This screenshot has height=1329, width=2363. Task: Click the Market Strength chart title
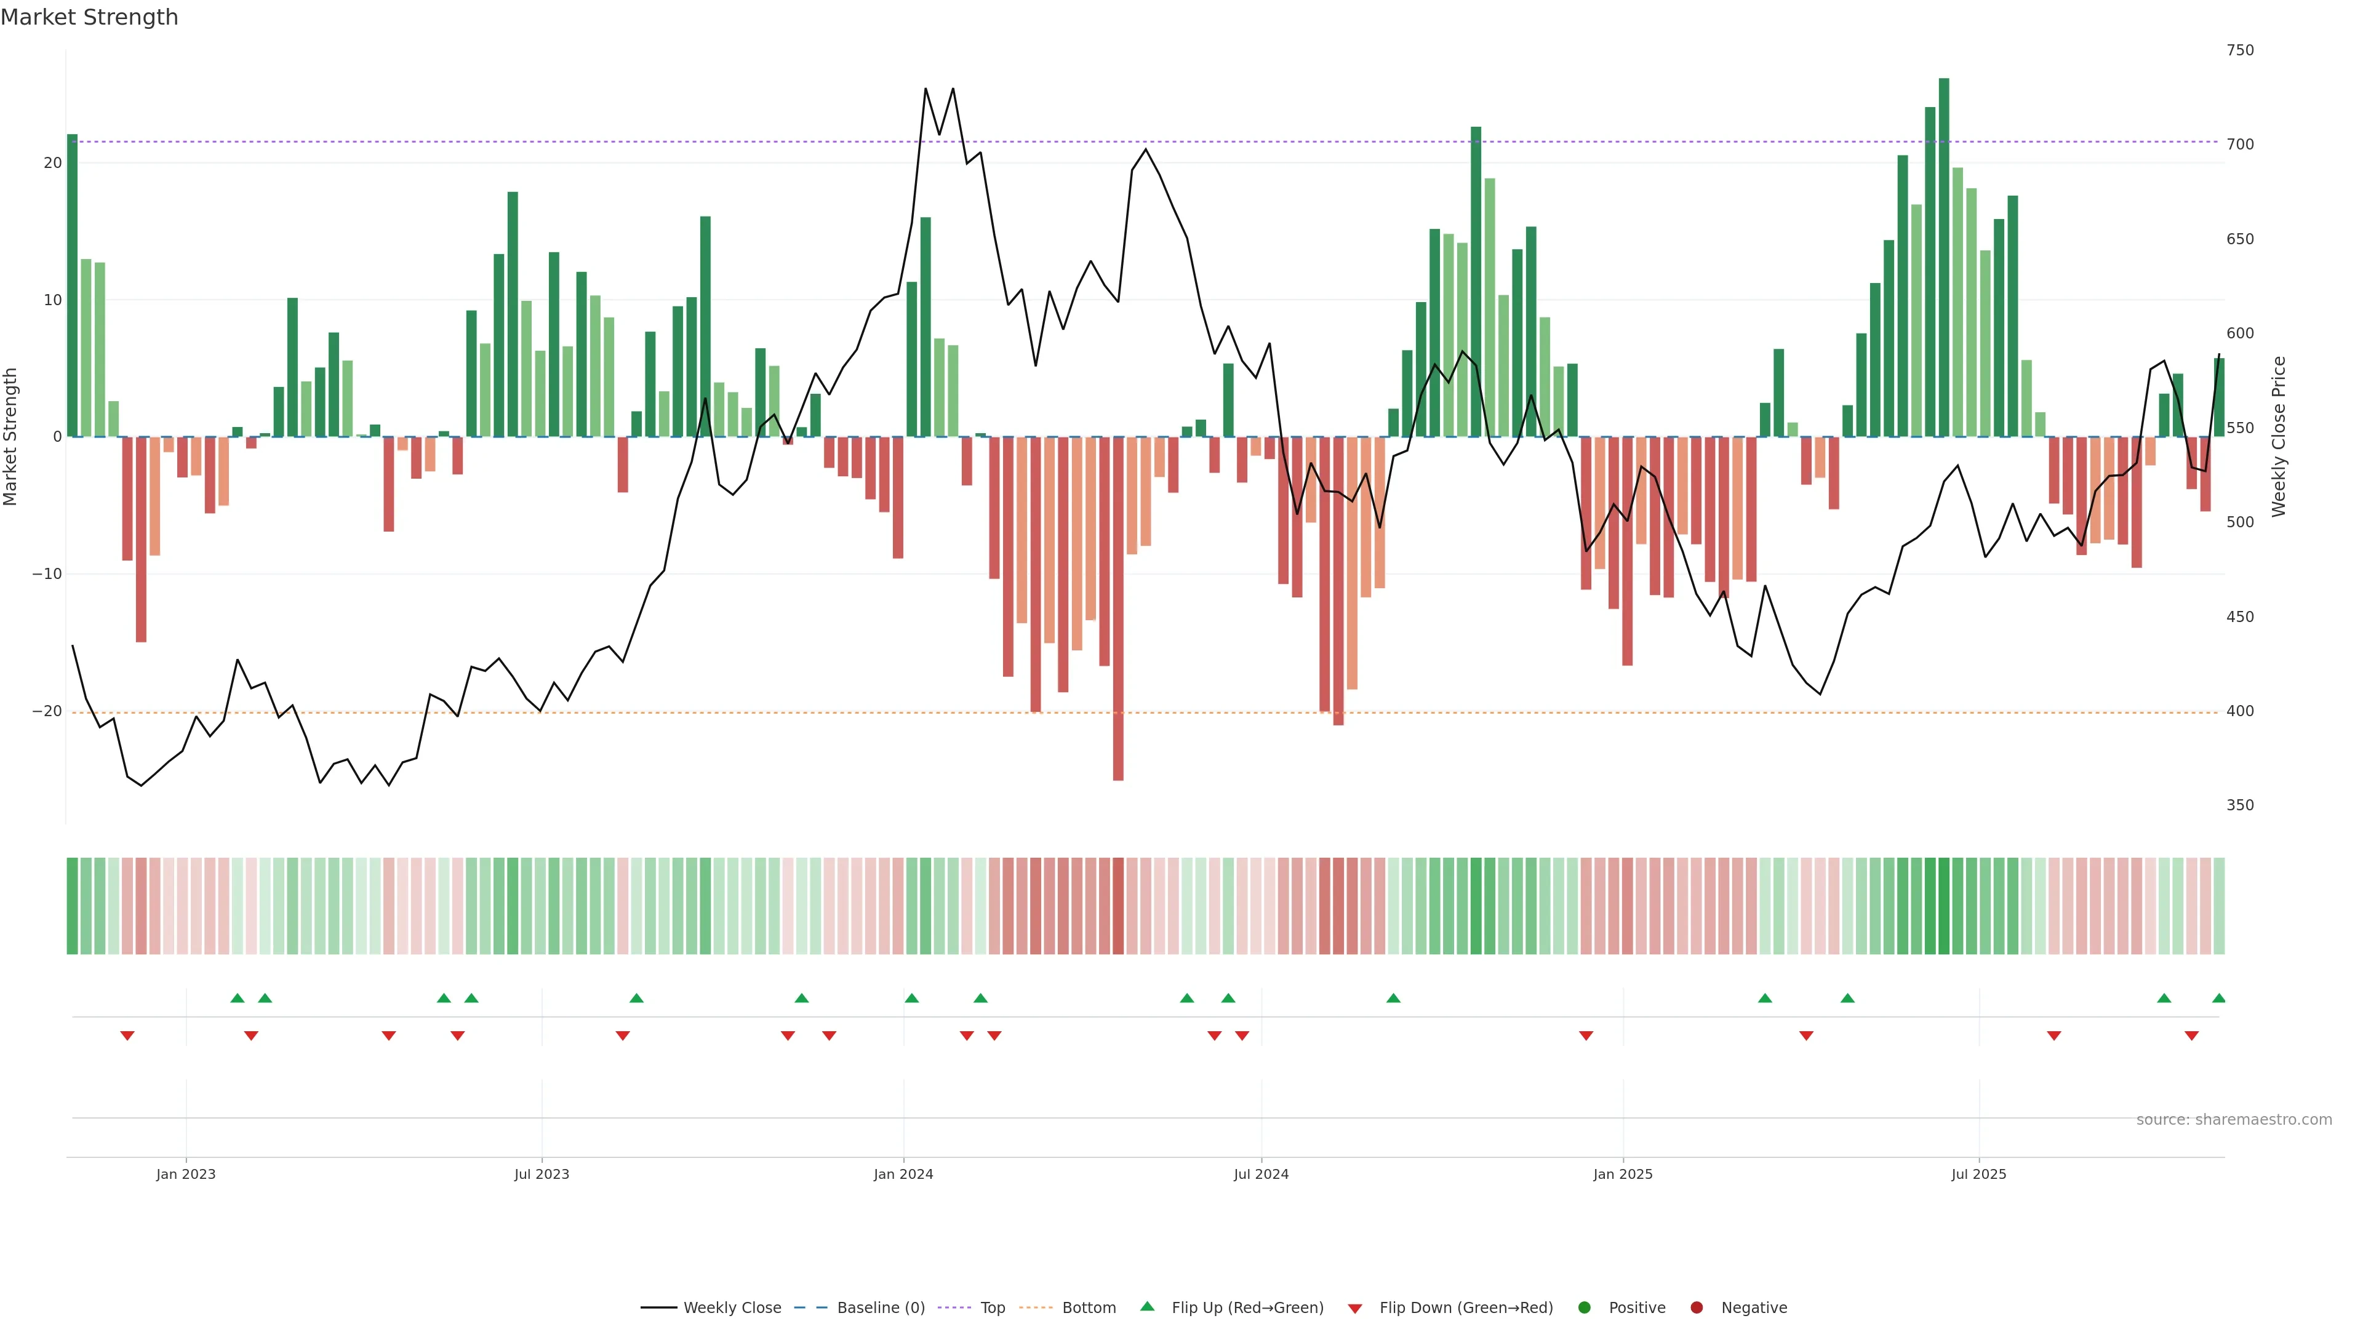point(89,17)
